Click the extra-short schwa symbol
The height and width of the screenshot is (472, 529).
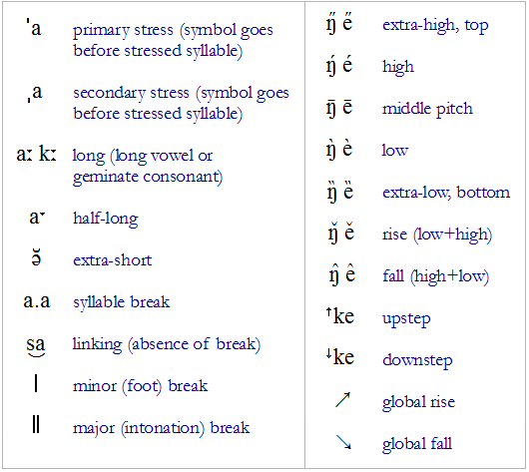click(36, 257)
